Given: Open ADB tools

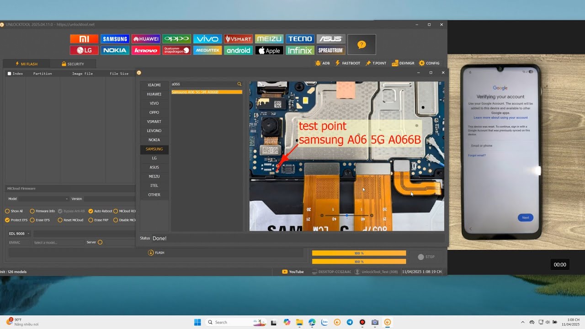Looking at the screenshot, I should pyautogui.click(x=322, y=63).
